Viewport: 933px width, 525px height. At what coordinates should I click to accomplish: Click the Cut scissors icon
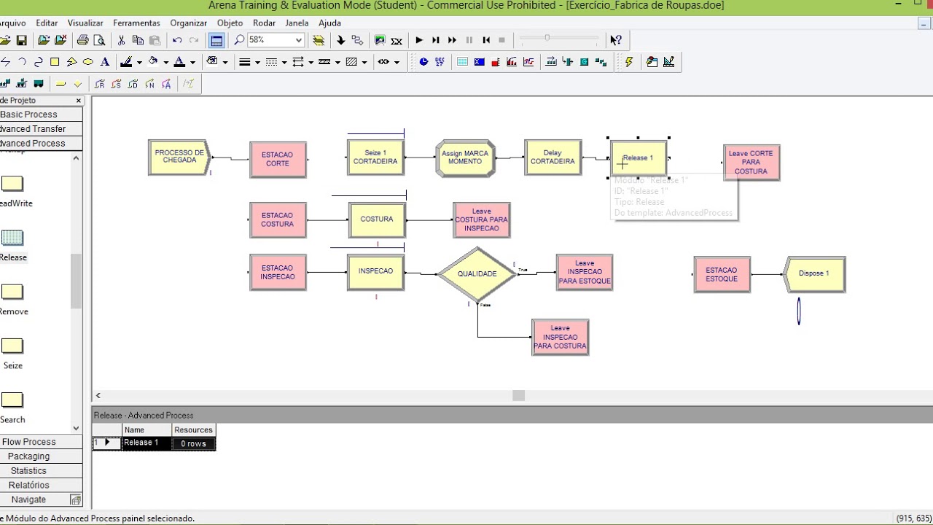(121, 40)
